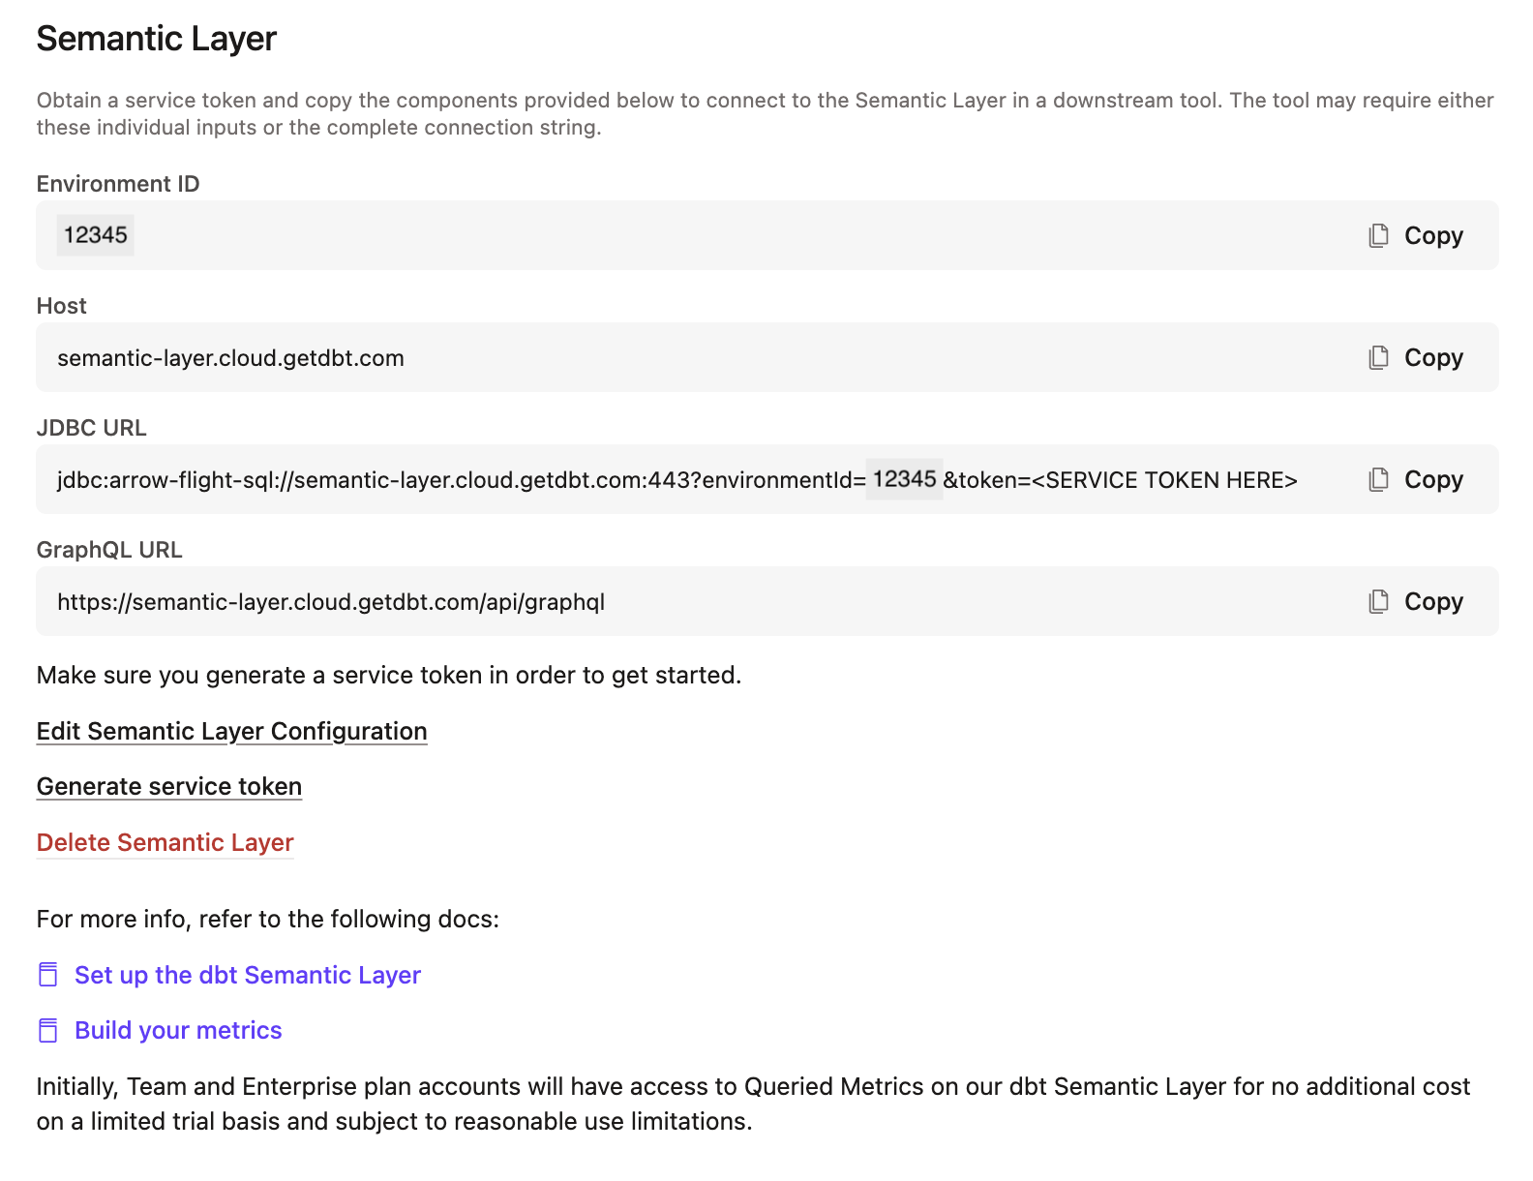1533x1181 pixels.
Task: Open Edit Semantic Layer Configuration
Action: (x=231, y=731)
